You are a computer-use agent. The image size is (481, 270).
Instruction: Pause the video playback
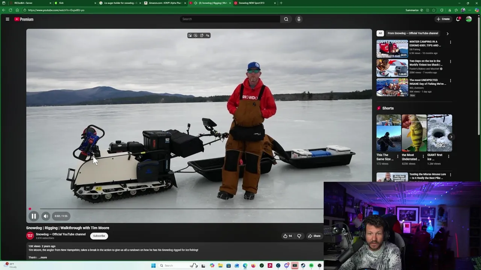click(x=33, y=216)
